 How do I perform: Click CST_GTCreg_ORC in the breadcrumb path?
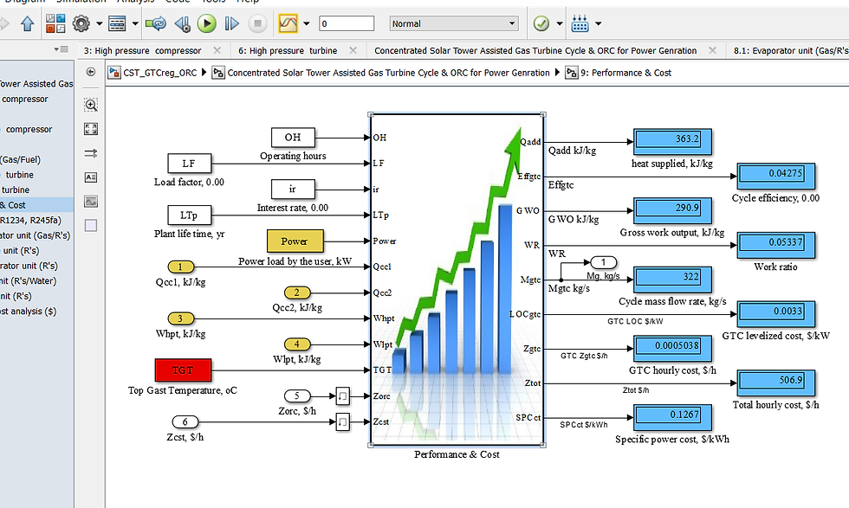tap(159, 73)
